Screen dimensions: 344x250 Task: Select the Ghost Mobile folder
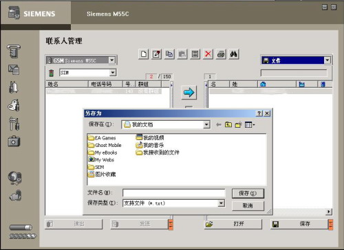105,145
